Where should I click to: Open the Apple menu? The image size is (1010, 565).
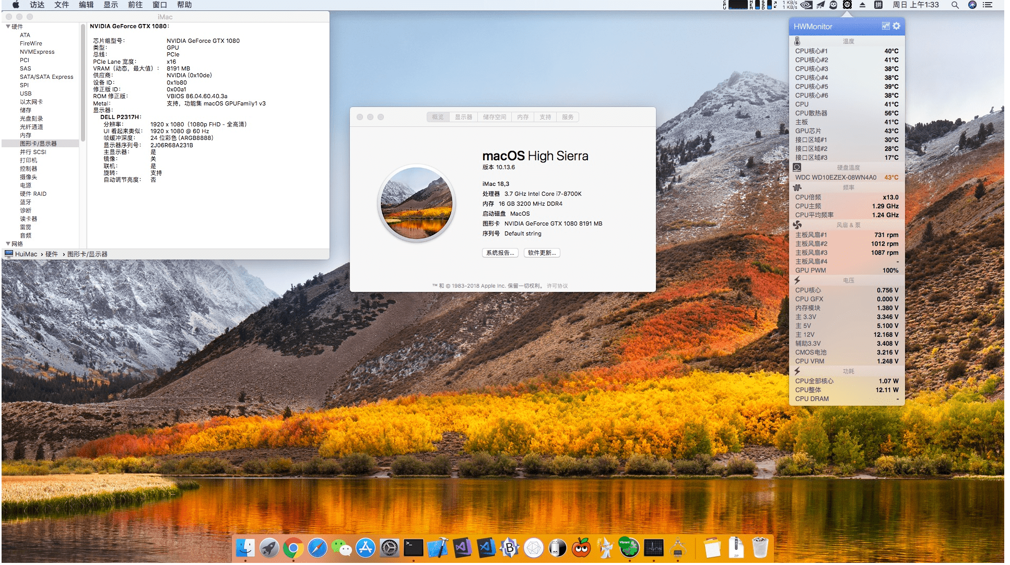pyautogui.click(x=16, y=5)
